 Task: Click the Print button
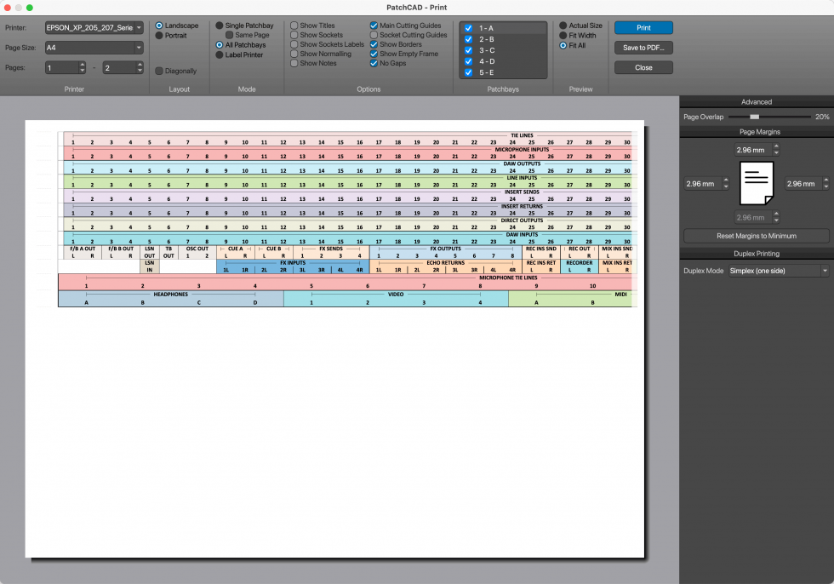click(x=643, y=27)
